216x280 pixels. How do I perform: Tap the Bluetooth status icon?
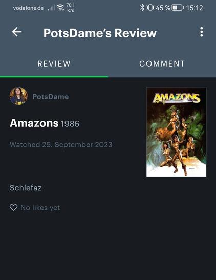142,8
